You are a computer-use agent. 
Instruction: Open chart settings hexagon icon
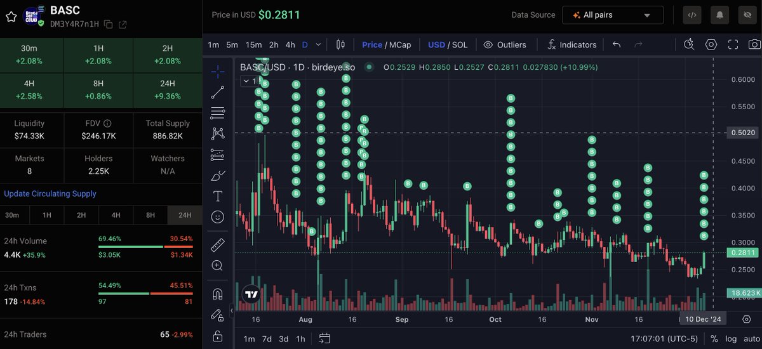[x=711, y=44]
